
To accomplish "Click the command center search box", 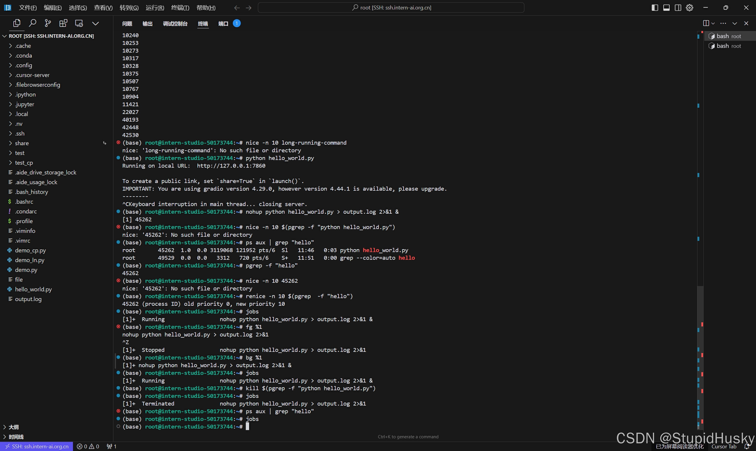I will (x=391, y=8).
